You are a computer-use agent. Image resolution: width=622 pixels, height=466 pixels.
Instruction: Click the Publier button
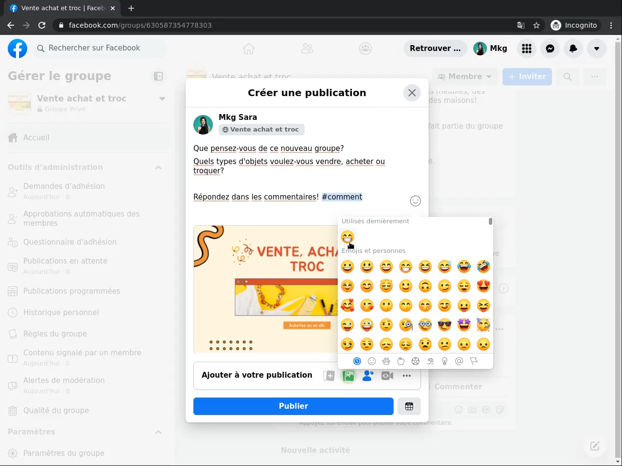coord(294,406)
